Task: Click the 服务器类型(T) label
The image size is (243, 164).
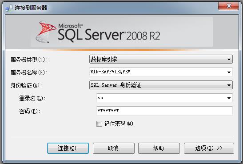Action: [29, 60]
